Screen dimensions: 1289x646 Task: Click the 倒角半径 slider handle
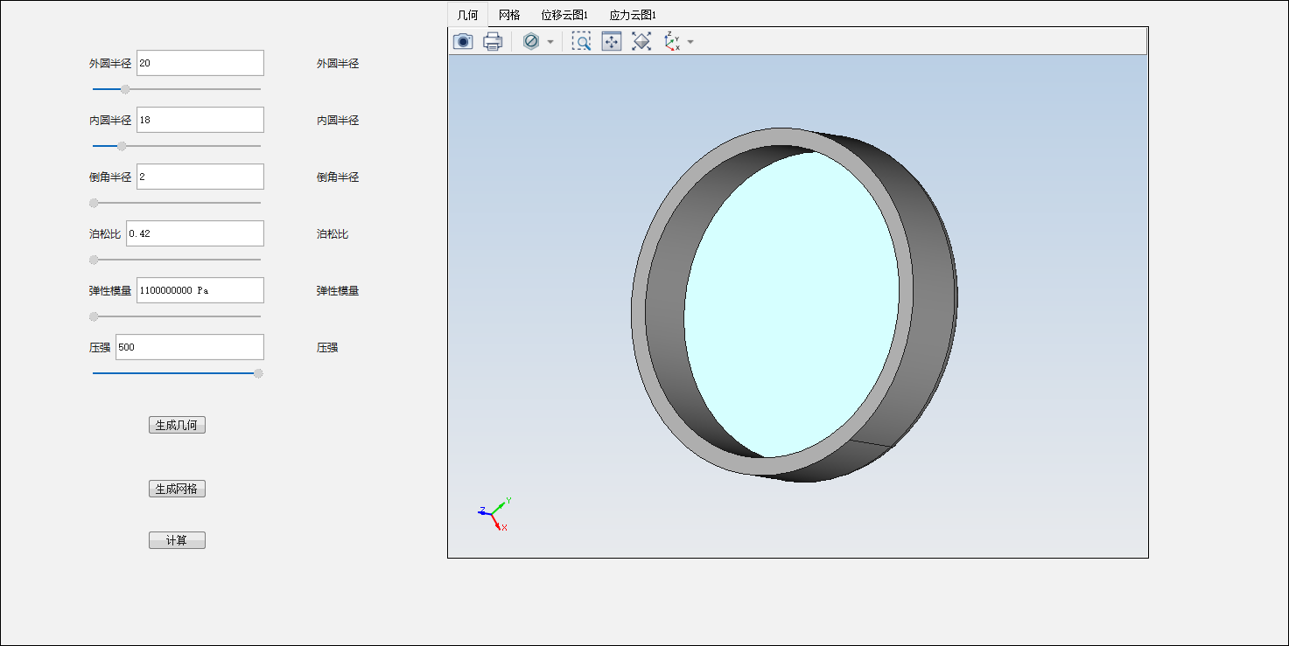pyautogui.click(x=94, y=203)
